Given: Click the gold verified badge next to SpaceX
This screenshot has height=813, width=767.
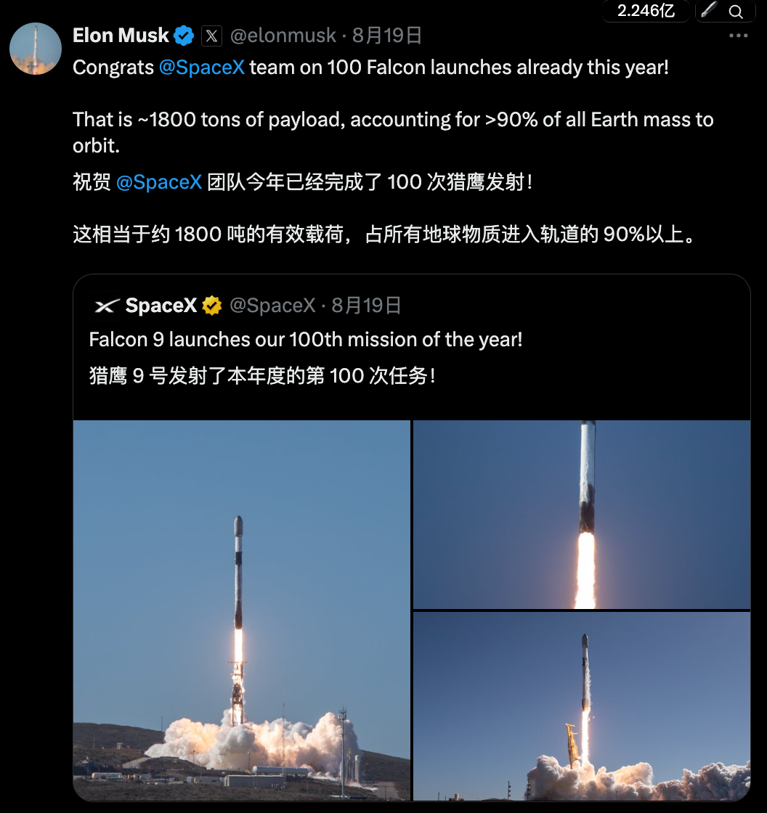Looking at the screenshot, I should 212,306.
